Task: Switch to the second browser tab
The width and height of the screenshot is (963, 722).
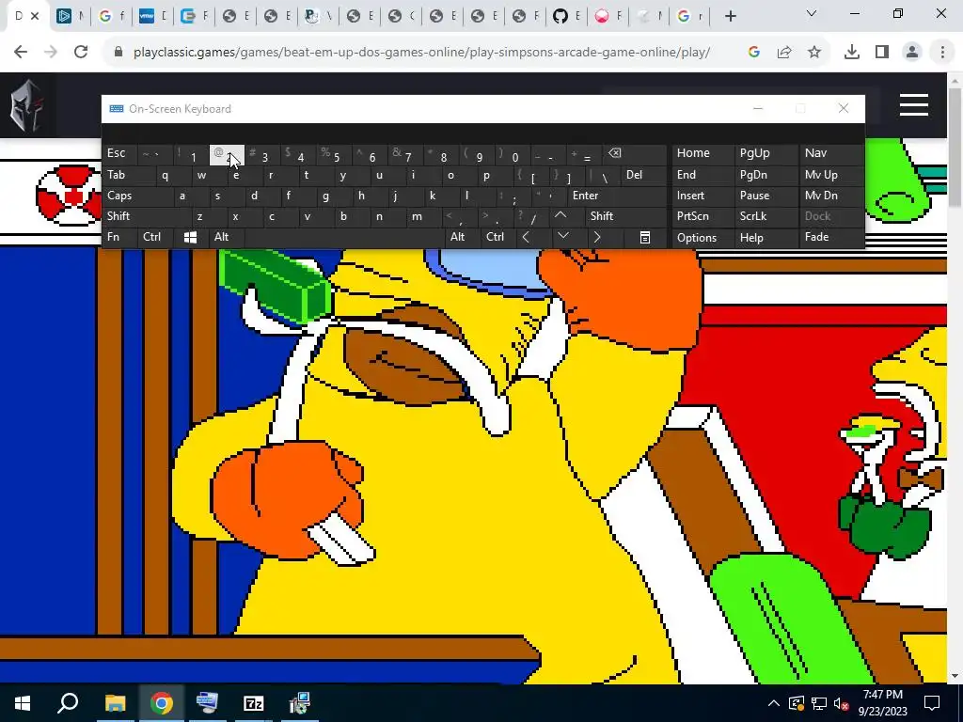Action: tap(70, 16)
